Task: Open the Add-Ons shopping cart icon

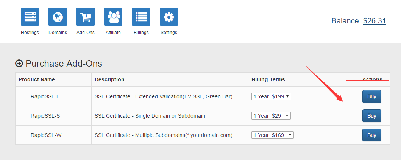Action: coord(86,17)
